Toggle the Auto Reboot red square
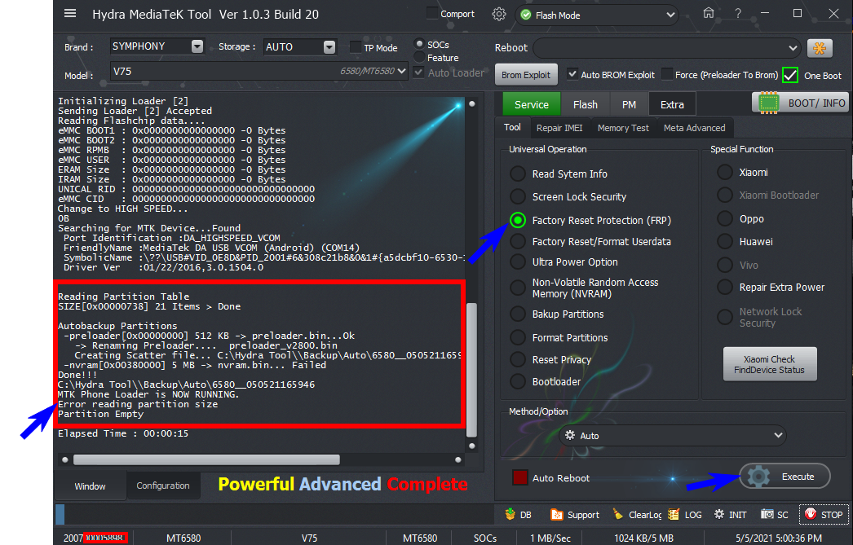This screenshot has height=545, width=853. point(520,477)
